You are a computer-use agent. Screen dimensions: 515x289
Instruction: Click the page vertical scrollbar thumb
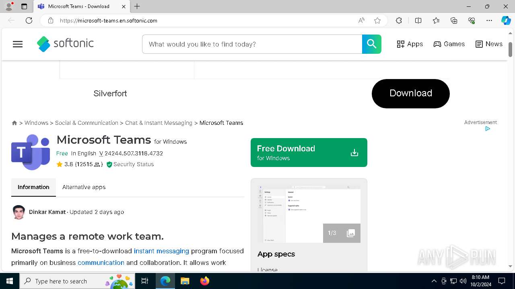pos(510,49)
